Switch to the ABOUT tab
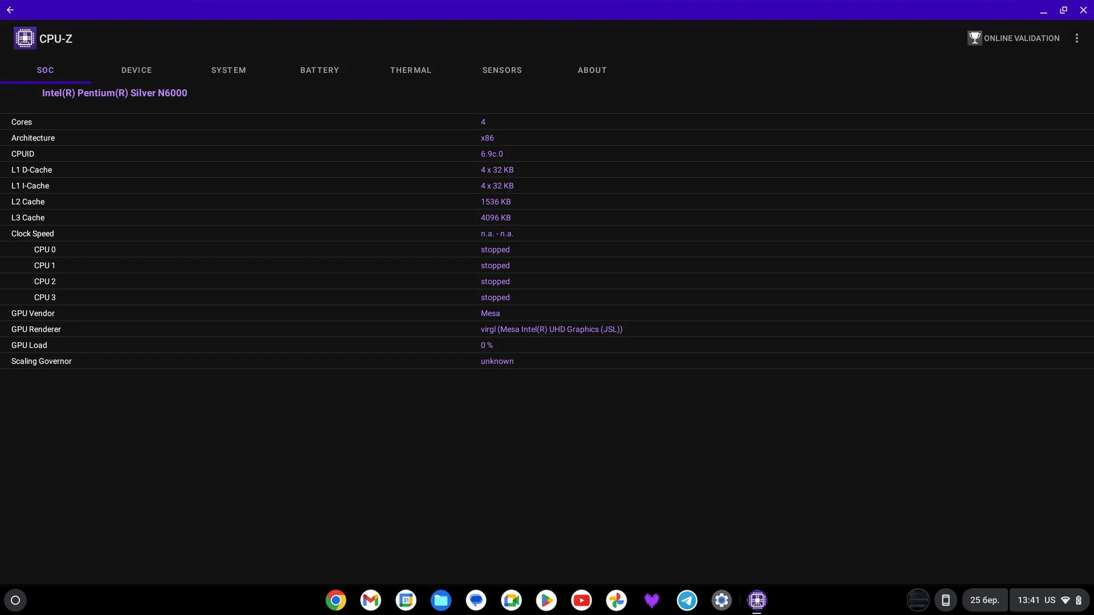Viewport: 1094px width, 615px height. 592,70
